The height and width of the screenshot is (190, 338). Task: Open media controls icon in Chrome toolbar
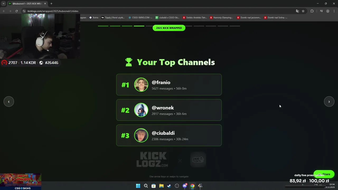(x=321, y=11)
